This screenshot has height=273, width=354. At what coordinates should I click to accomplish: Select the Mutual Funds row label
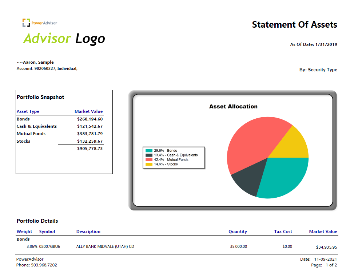pos(31,134)
